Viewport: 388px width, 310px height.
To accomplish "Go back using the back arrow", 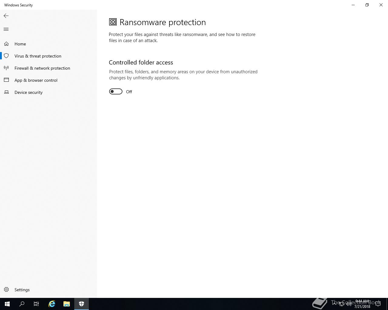I will 6,16.
